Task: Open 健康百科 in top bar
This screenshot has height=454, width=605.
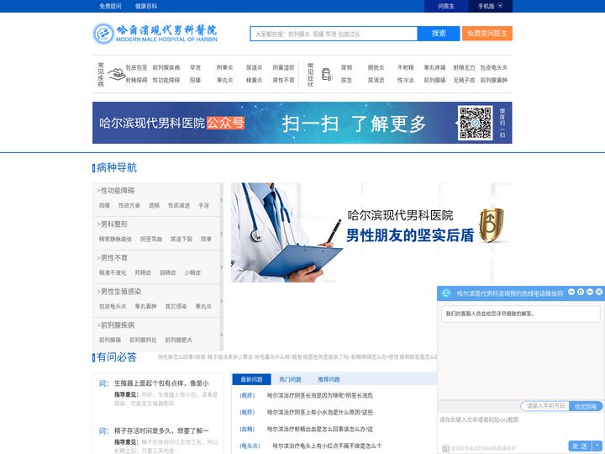Action: (x=146, y=6)
